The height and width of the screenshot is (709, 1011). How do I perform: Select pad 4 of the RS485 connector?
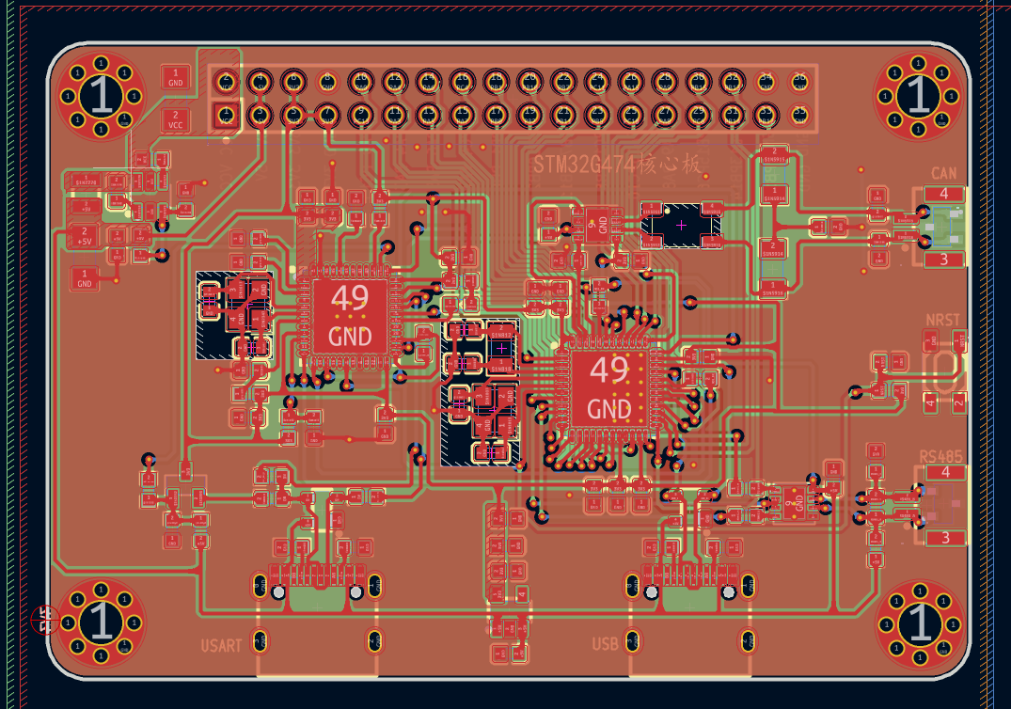click(x=945, y=472)
